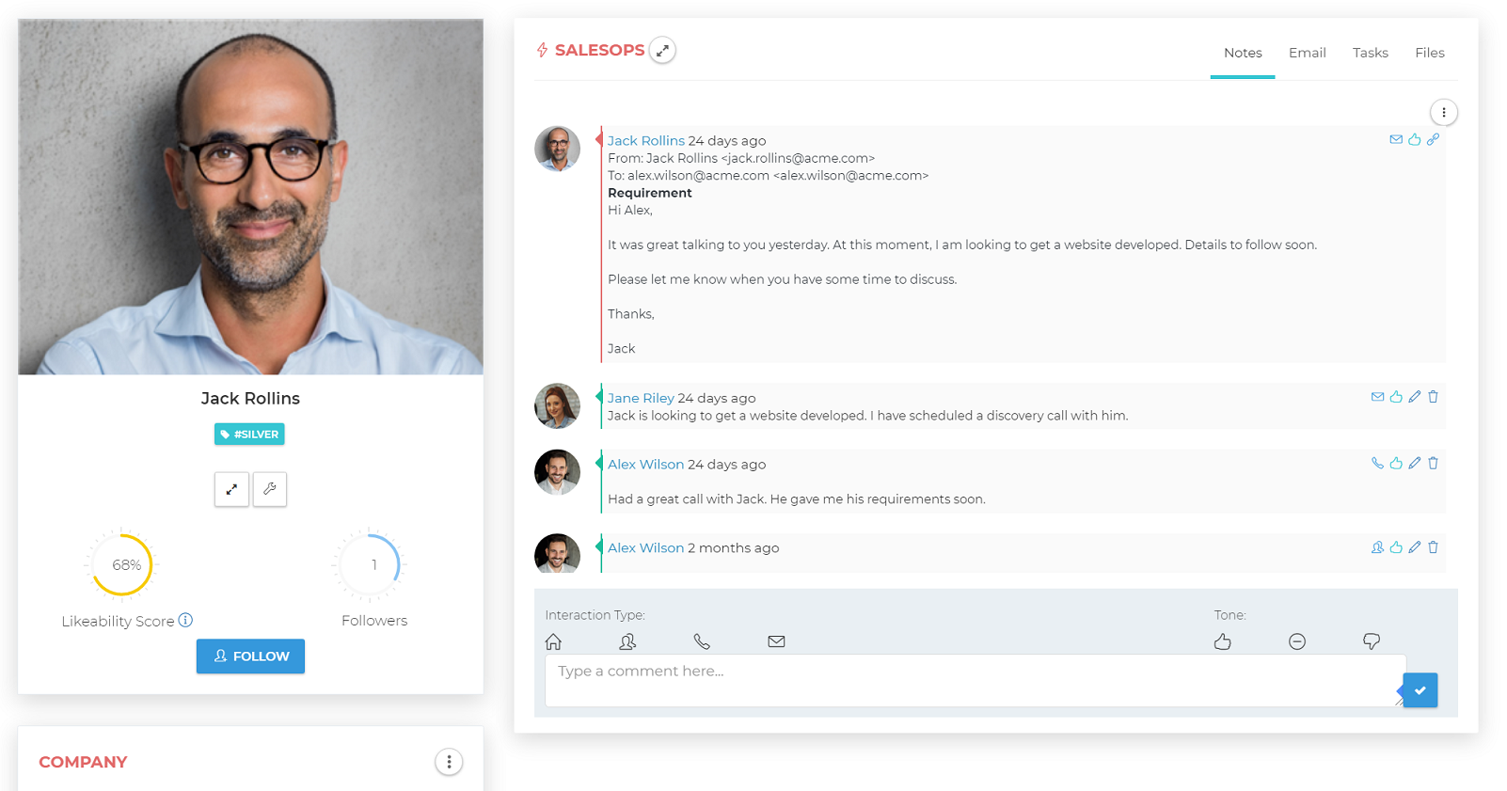The width and height of the screenshot is (1507, 791).
Task: Set tone to negative thumbs-down
Action: point(1372,641)
